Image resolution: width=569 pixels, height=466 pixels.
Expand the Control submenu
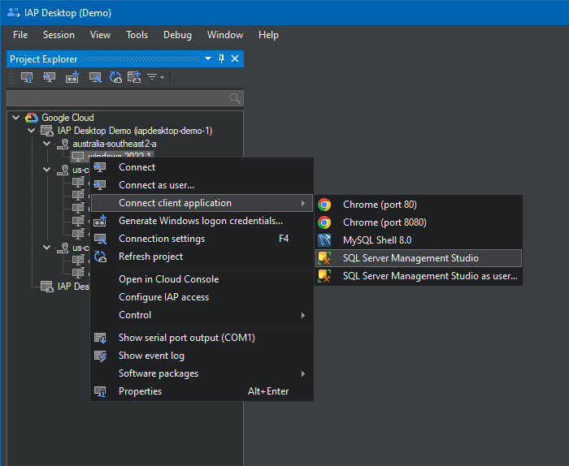coord(202,315)
